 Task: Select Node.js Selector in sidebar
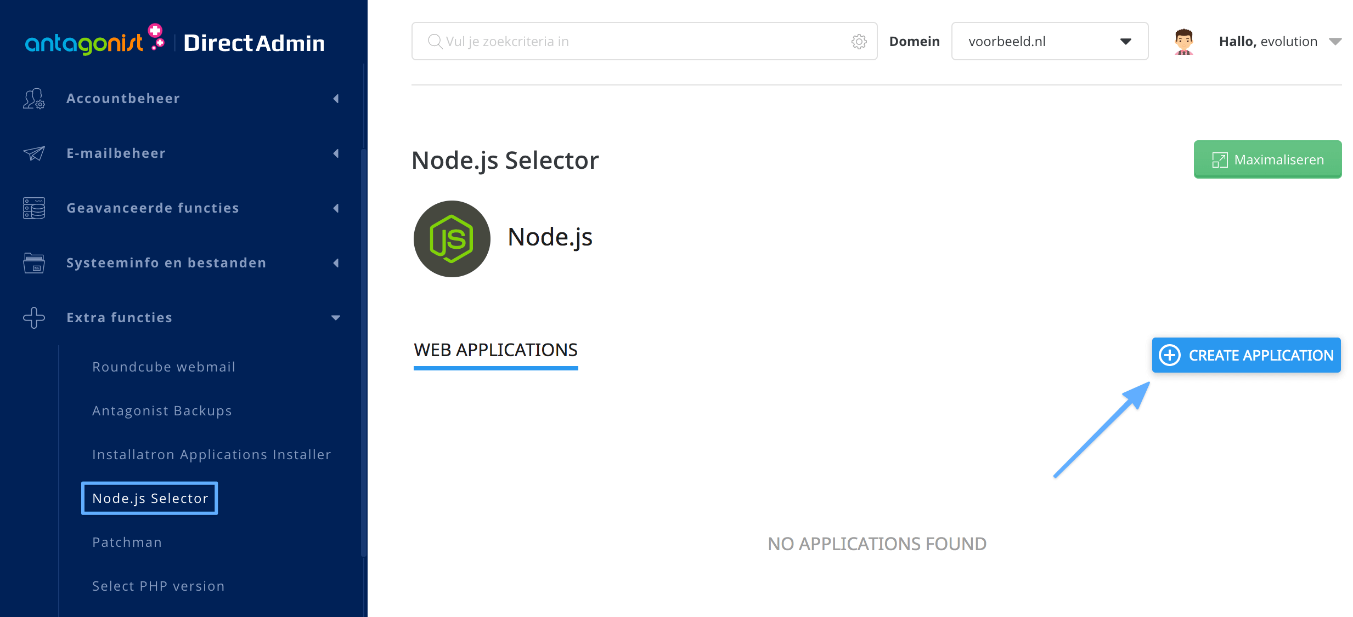(x=150, y=498)
